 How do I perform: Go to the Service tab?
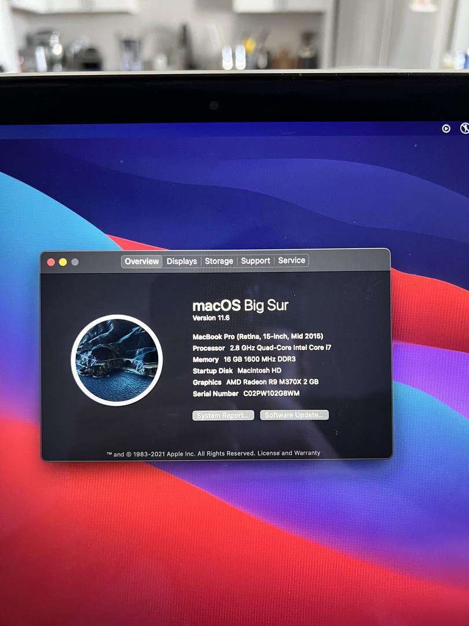(291, 260)
